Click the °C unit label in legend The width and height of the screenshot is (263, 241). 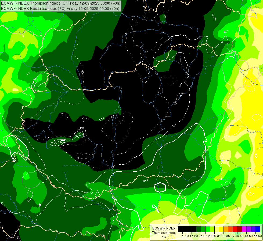point(164,237)
